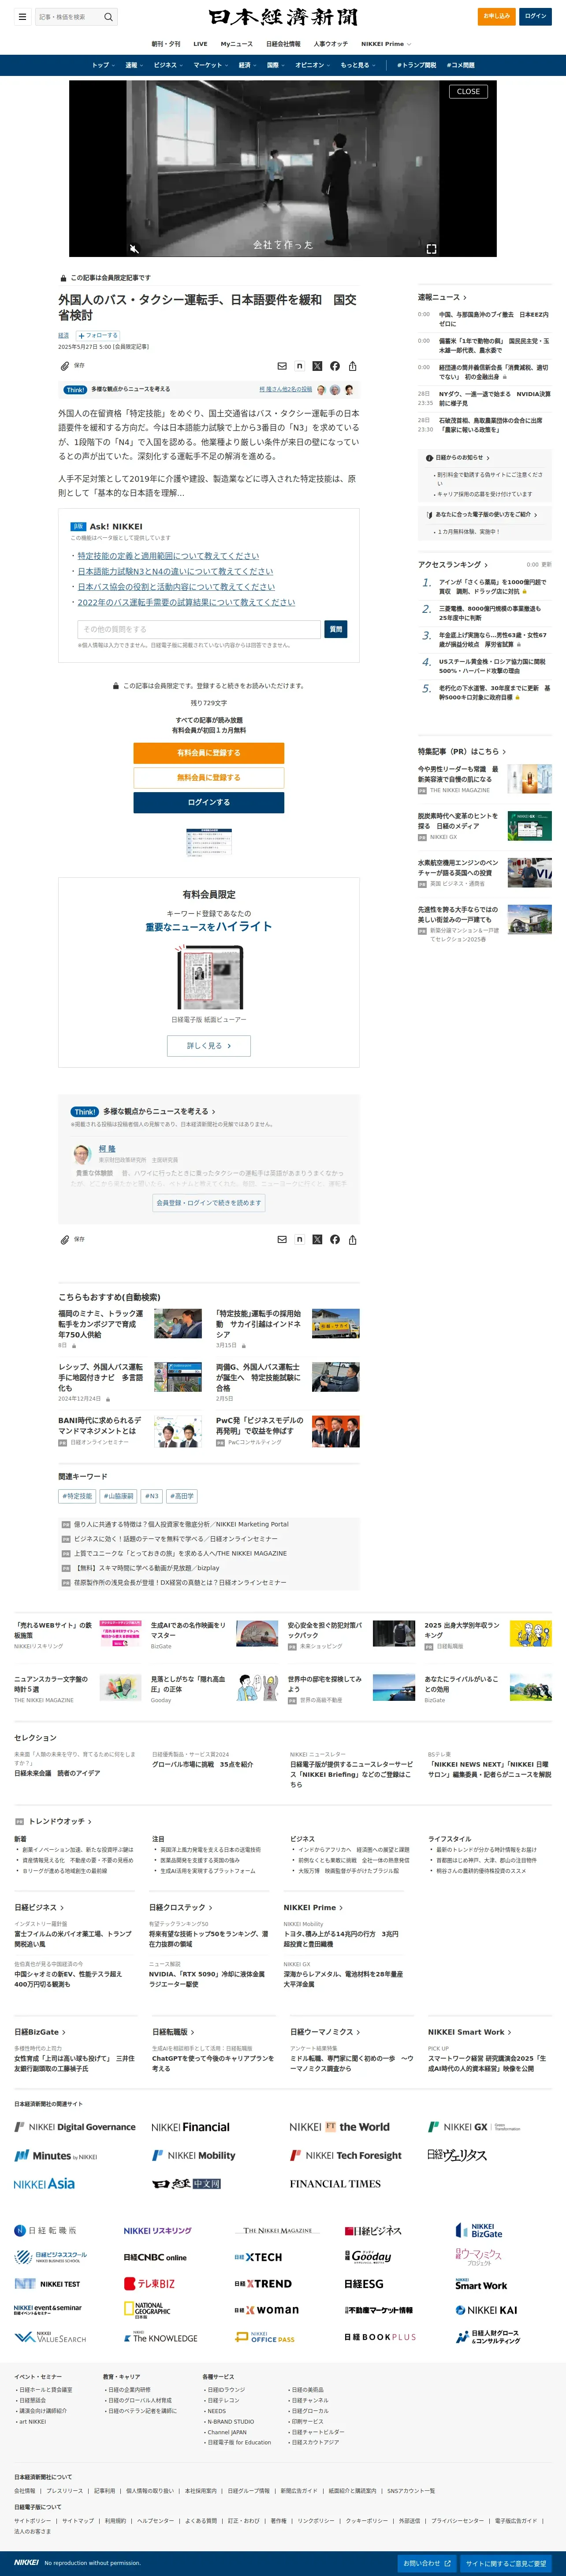Open the 日経会社情報 header tab

[283, 44]
